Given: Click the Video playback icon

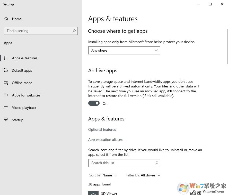Looking at the screenshot, I should pos(6,108).
